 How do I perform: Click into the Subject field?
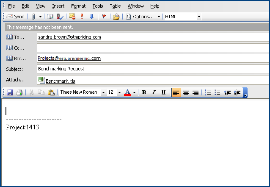[x=152, y=69]
